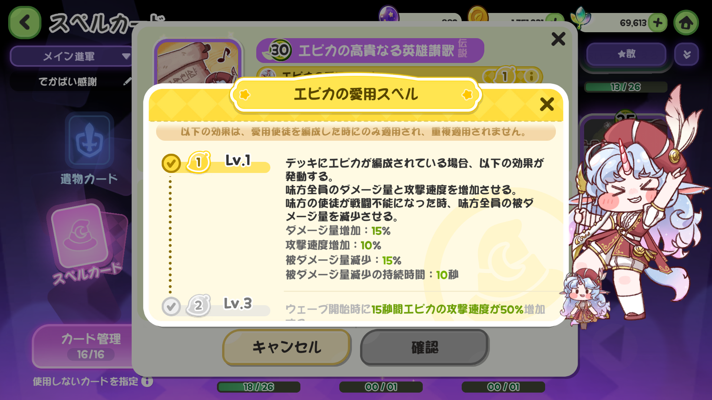Toggle the Lv.1 checkmark

tap(171, 163)
